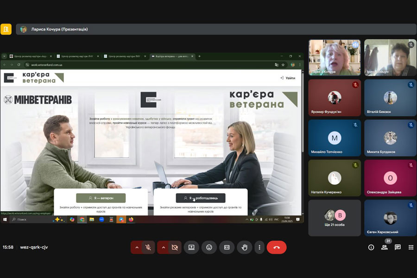Click the Present now screen share icon
The width and height of the screenshot is (417, 278).
(x=191, y=247)
